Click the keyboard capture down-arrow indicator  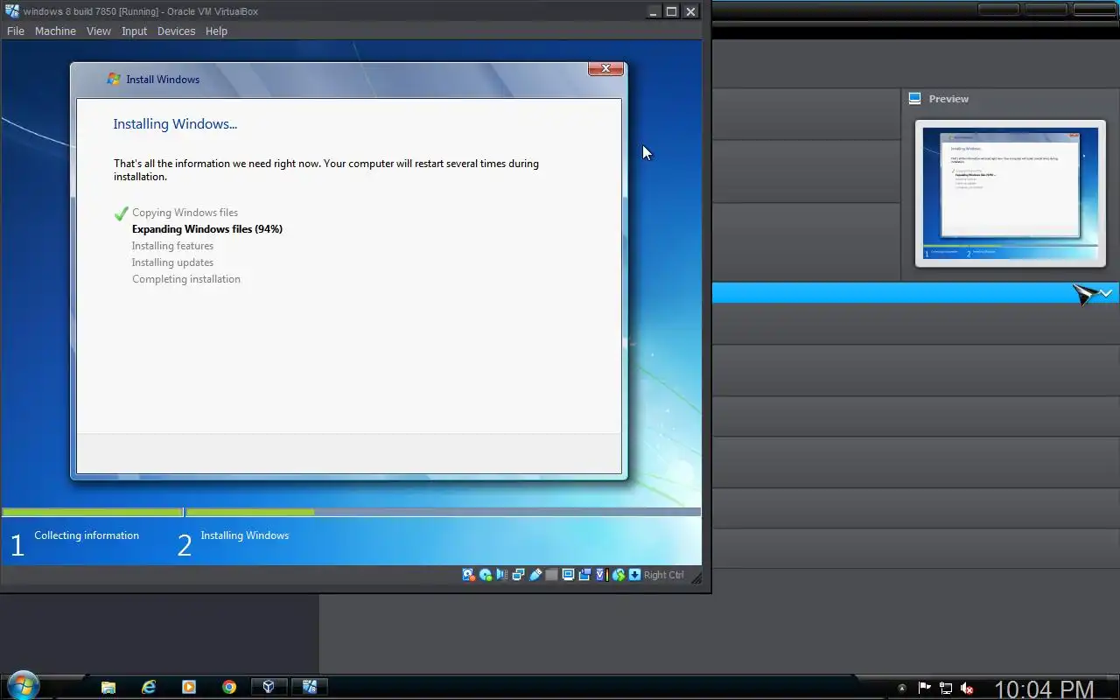(x=635, y=575)
